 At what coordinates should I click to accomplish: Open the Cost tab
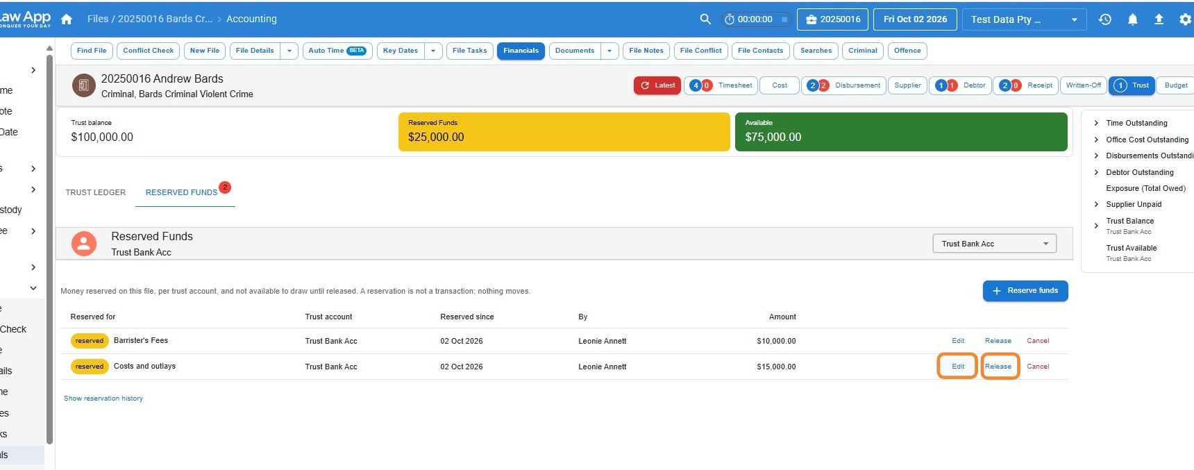(x=780, y=85)
